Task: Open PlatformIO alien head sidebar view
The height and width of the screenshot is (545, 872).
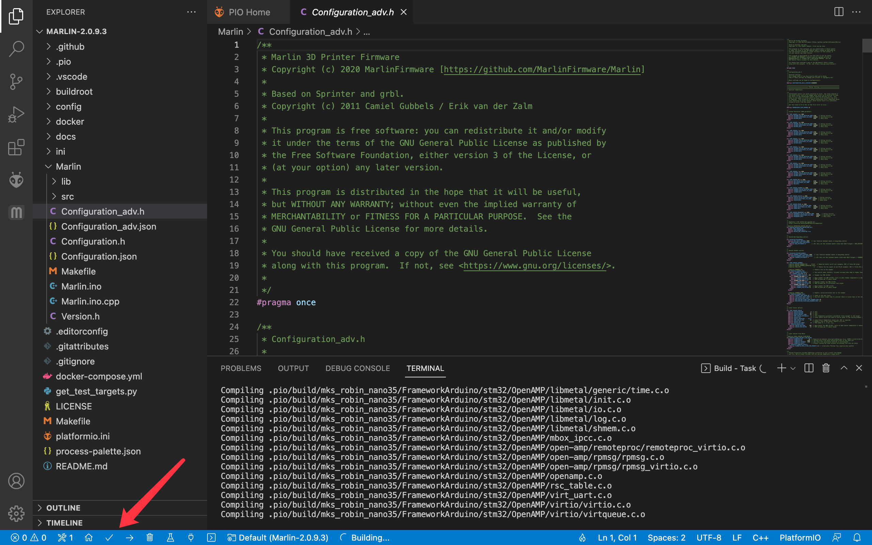Action: [x=16, y=180]
